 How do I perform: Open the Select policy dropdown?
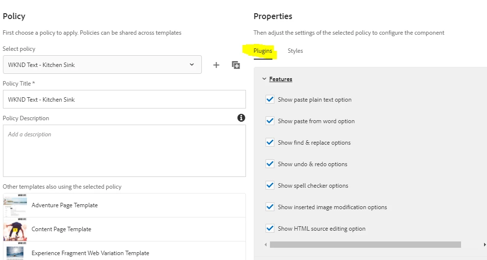(102, 65)
